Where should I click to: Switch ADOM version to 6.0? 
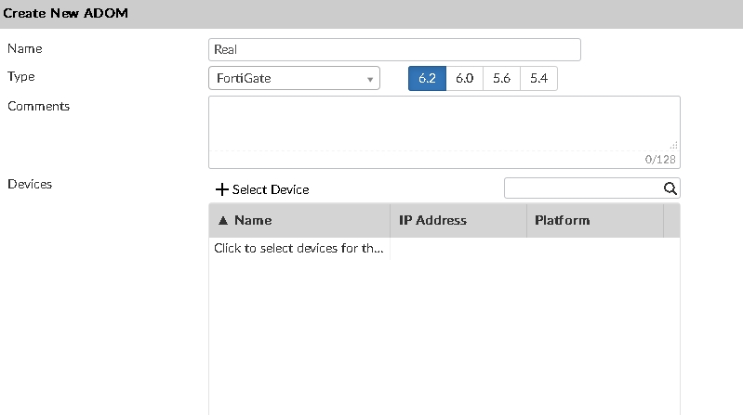click(464, 79)
